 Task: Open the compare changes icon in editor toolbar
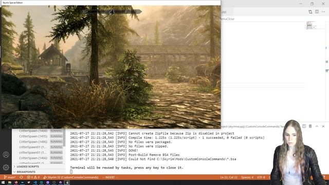coord(310,12)
